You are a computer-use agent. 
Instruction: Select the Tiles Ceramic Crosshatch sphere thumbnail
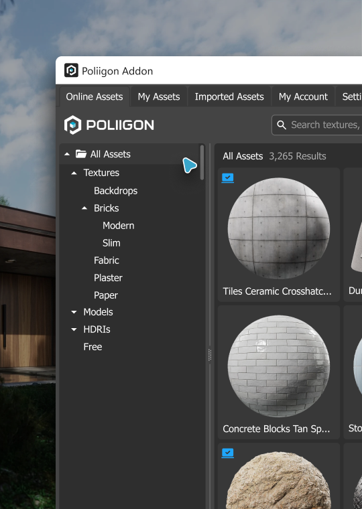coord(279,228)
